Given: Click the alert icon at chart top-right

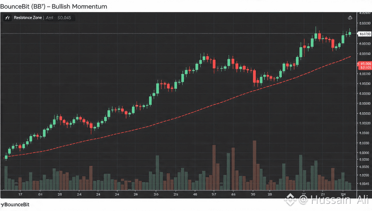Looking at the screenshot, I should (x=350, y=18).
